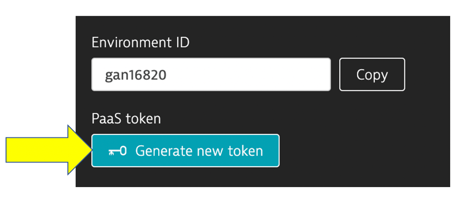Click the gan16820 text in the field
Viewport: 461px width, 207px height.
[136, 75]
